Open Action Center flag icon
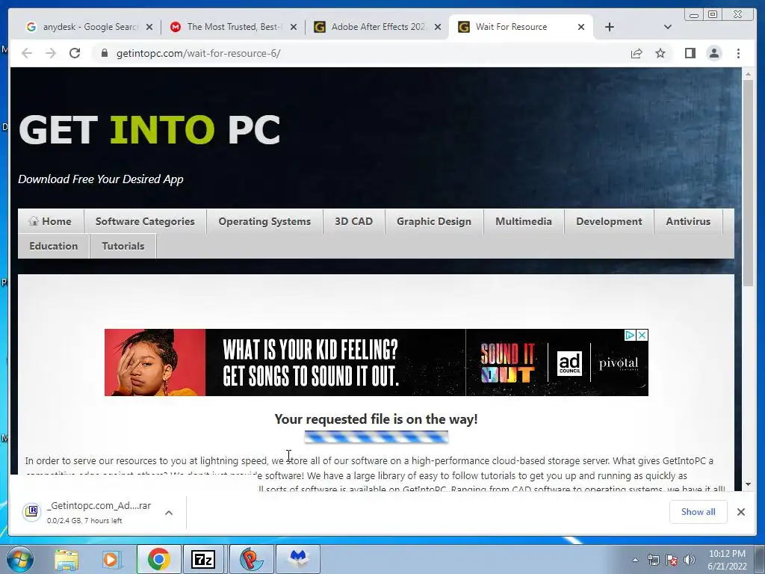Image resolution: width=765 pixels, height=574 pixels. point(672,560)
